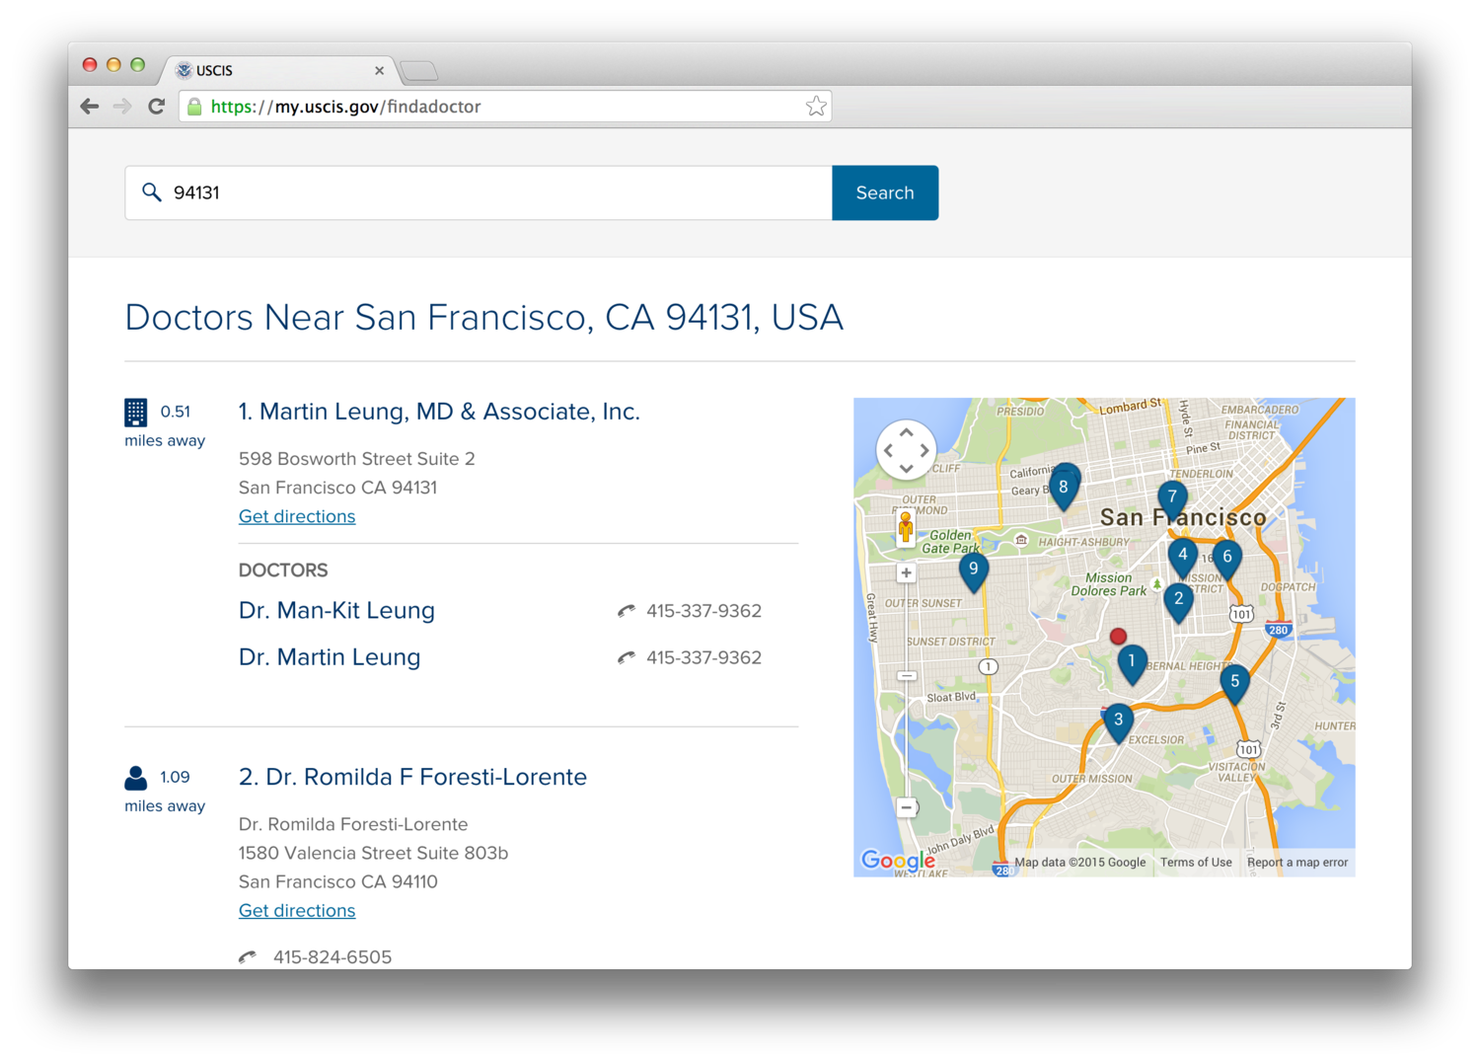This screenshot has height=1064, width=1480.
Task: Open Martin Leung, MD & Associate listing
Action: tap(439, 412)
